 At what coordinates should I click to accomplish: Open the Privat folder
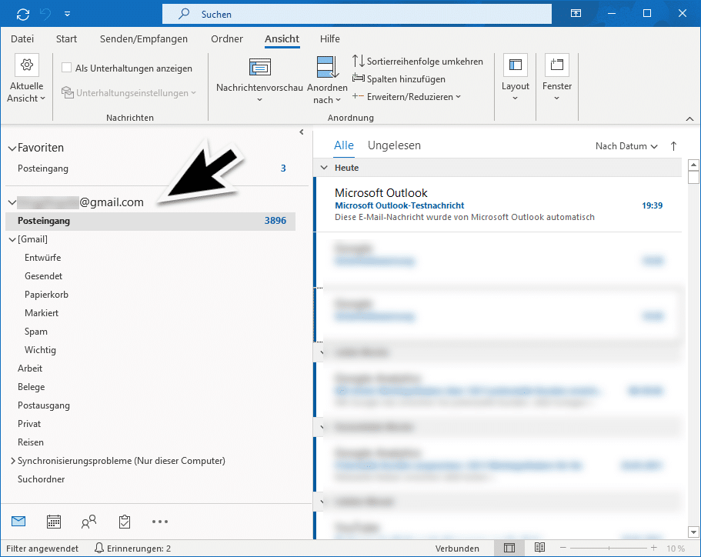point(29,424)
